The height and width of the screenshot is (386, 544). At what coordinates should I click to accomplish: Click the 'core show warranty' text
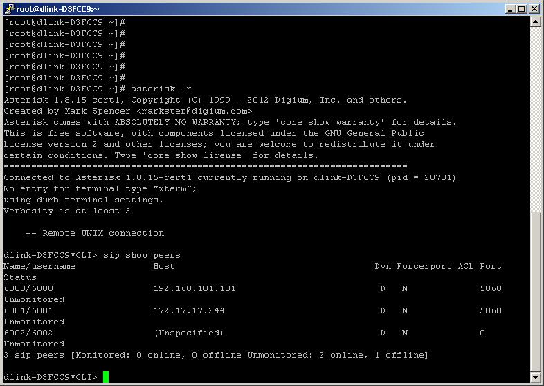tap(329, 122)
